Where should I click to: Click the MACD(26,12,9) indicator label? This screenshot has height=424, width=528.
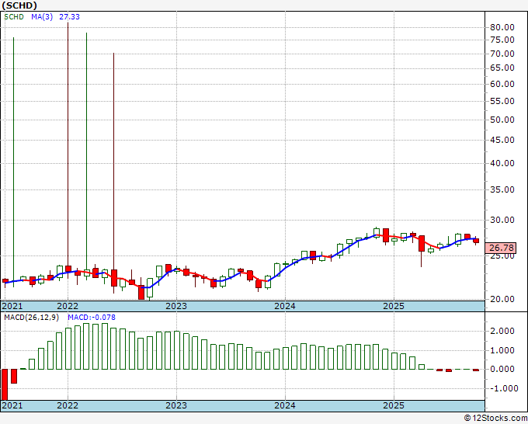pyautogui.click(x=32, y=318)
